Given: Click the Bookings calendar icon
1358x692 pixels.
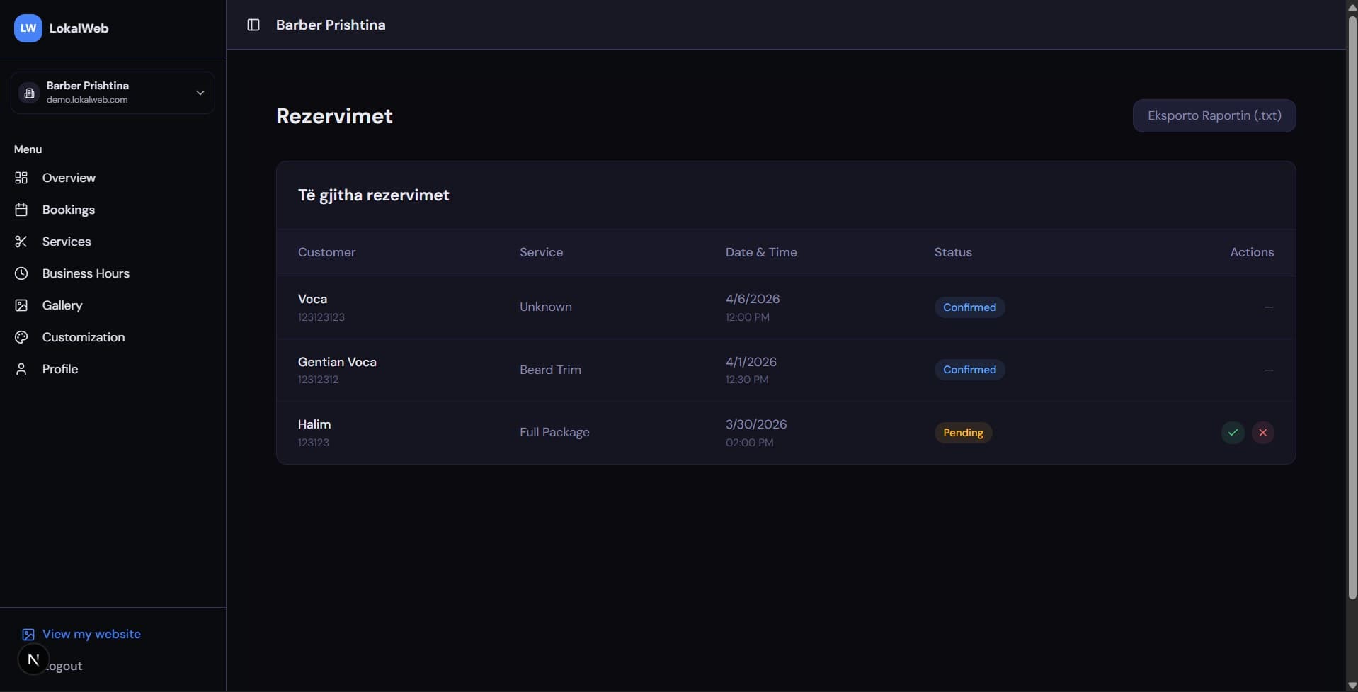Looking at the screenshot, I should pyautogui.click(x=21, y=210).
